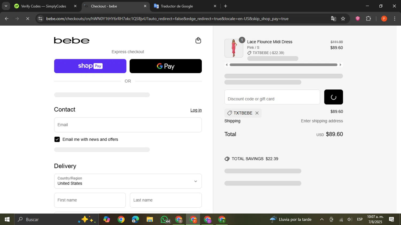Close the Verify Codes — SimplyCodes tab
Image resolution: width=401 pixels, height=225 pixels.
point(75,6)
